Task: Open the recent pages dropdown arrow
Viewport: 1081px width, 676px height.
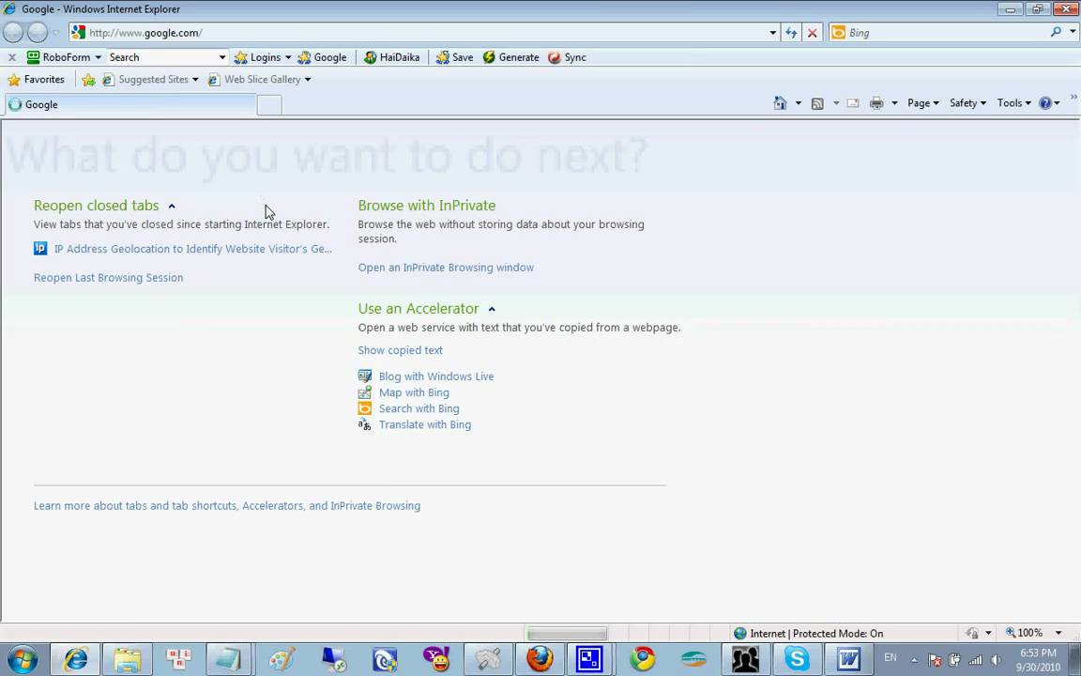Action: [x=56, y=33]
